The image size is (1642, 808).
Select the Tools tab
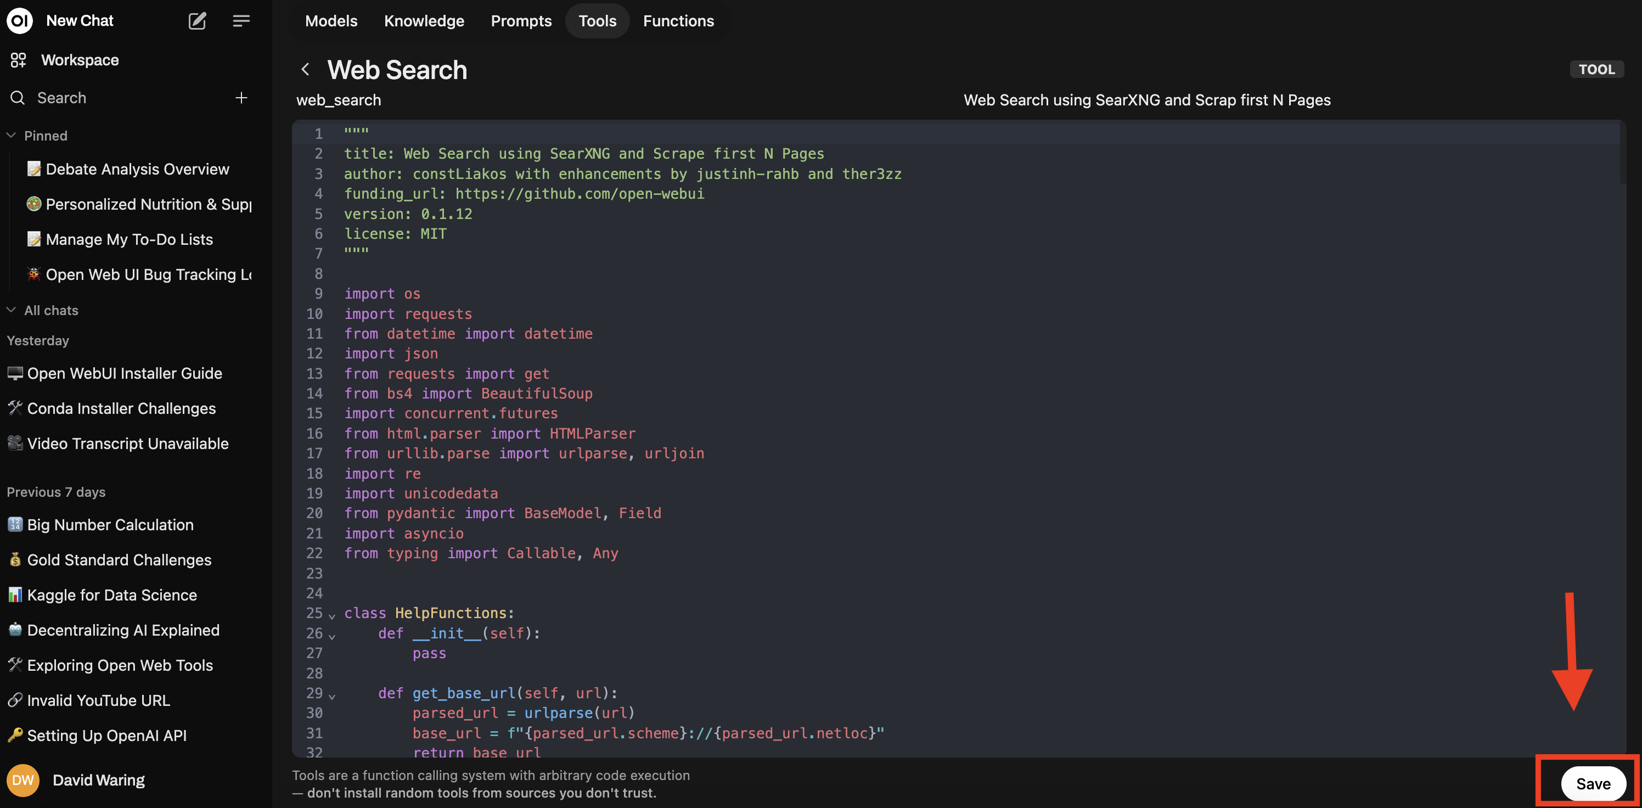pyautogui.click(x=597, y=21)
